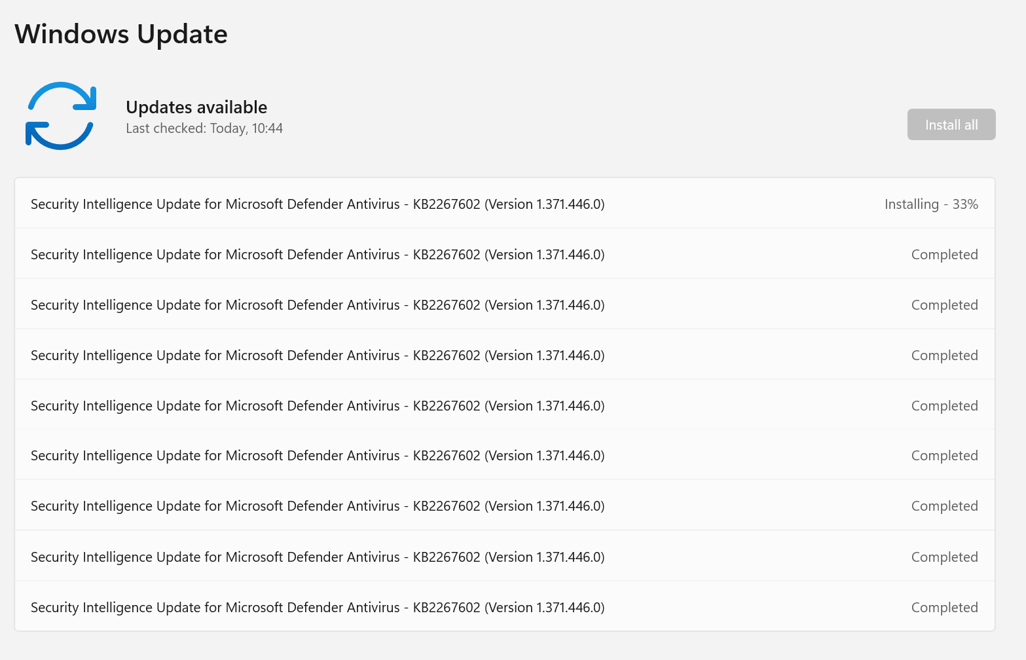
Task: Click the last Completed status label
Action: (x=944, y=608)
